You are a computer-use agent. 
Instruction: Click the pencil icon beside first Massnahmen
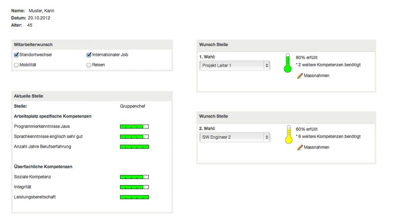tap(300, 76)
